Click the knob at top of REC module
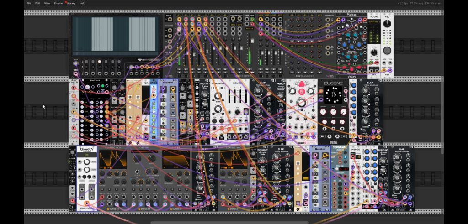 point(387,24)
